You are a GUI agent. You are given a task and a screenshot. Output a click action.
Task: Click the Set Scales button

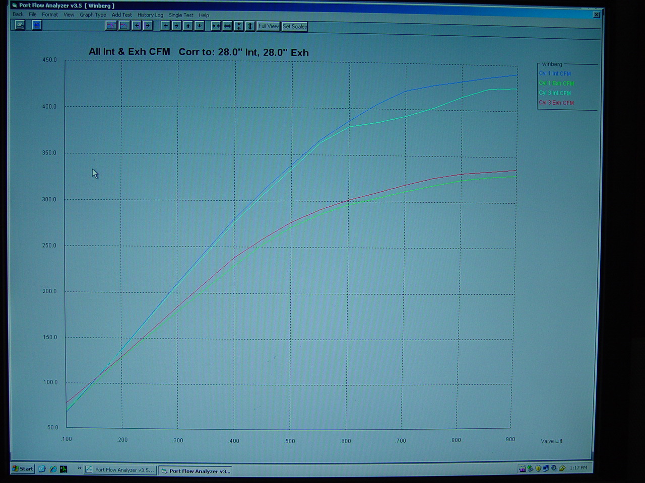295,26
